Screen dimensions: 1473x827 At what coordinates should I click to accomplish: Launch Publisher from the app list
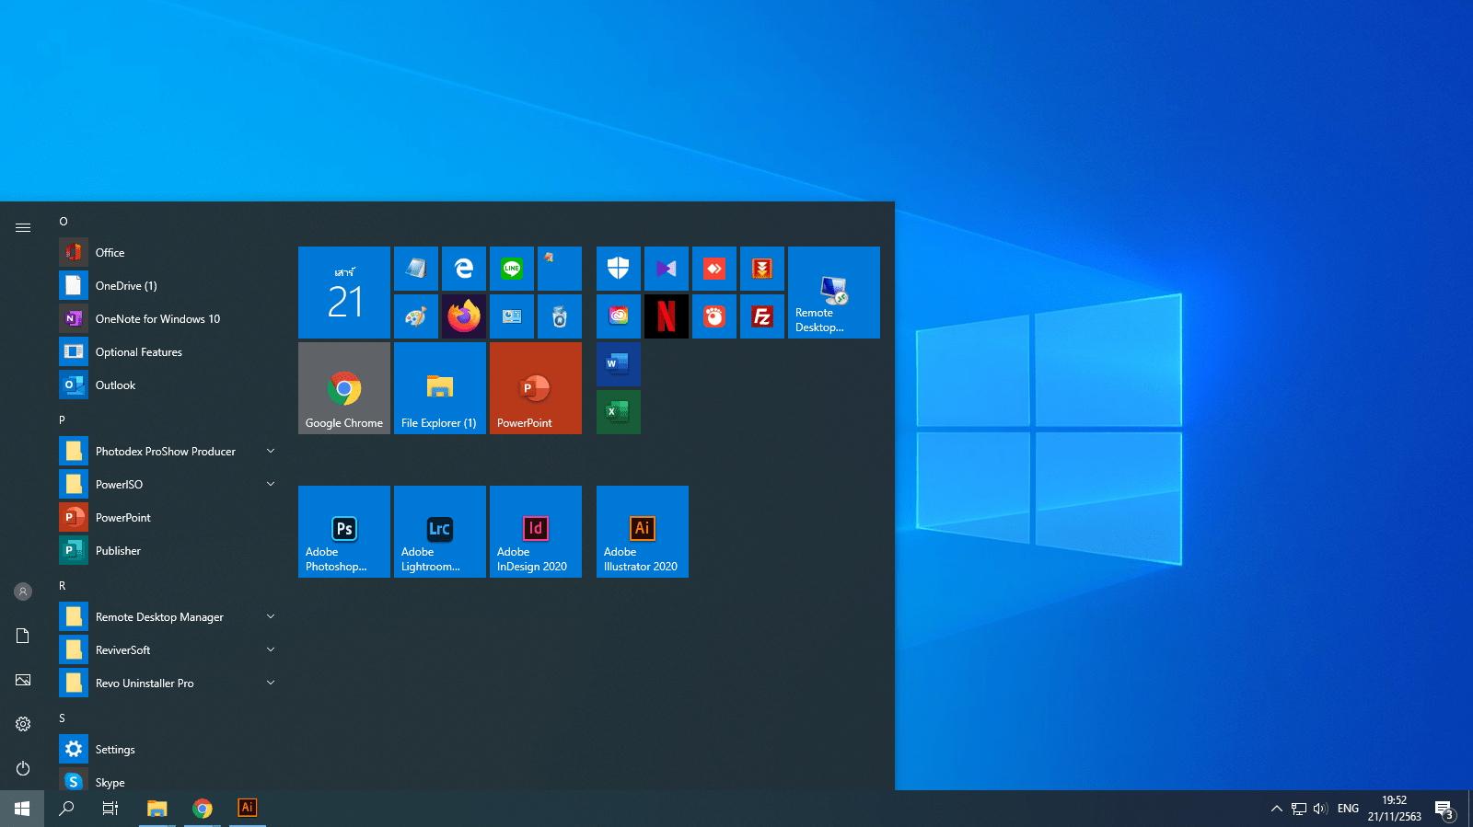(169, 550)
